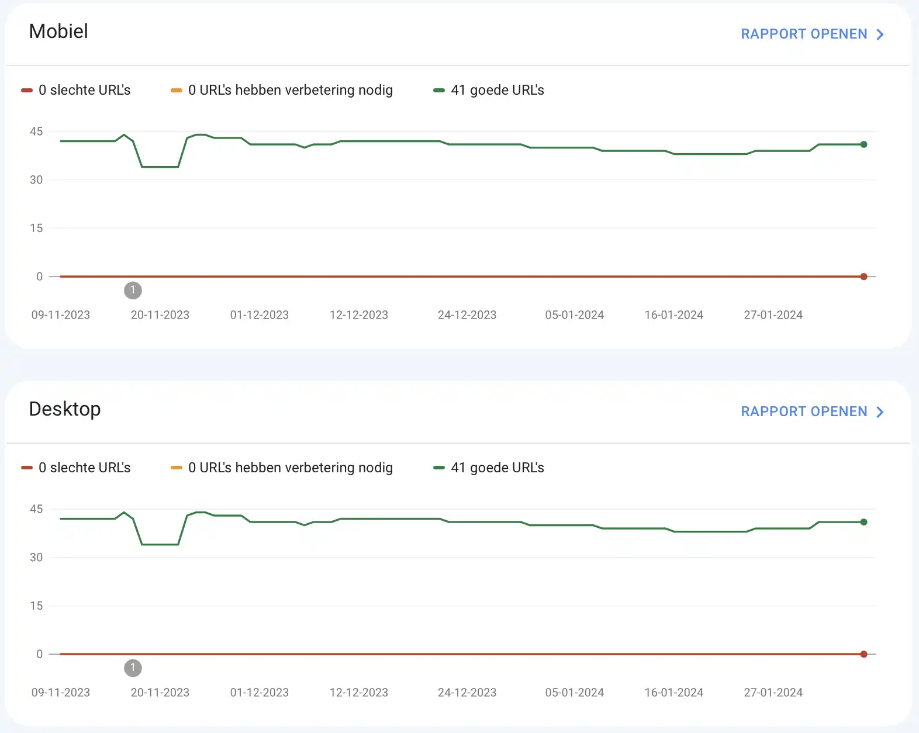Click date label 09-11-2023 under Desktop chart
The height and width of the screenshot is (733, 919).
tap(61, 693)
